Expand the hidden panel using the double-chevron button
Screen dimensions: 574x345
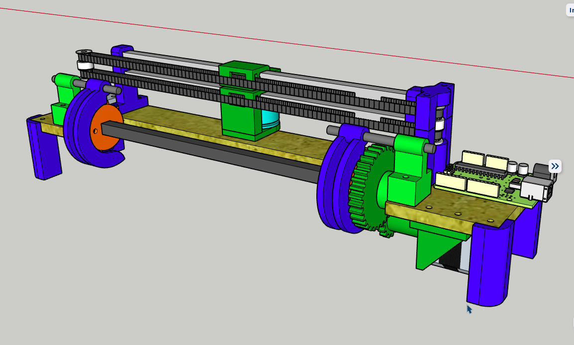click(555, 166)
